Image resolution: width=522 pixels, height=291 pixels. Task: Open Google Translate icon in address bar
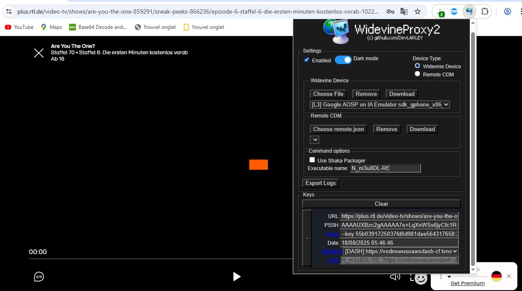coord(404,11)
